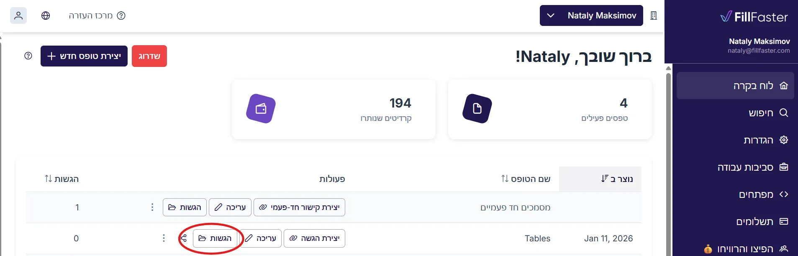798x256 pixels.
Task: Click the globe language icon
Action: 46,15
